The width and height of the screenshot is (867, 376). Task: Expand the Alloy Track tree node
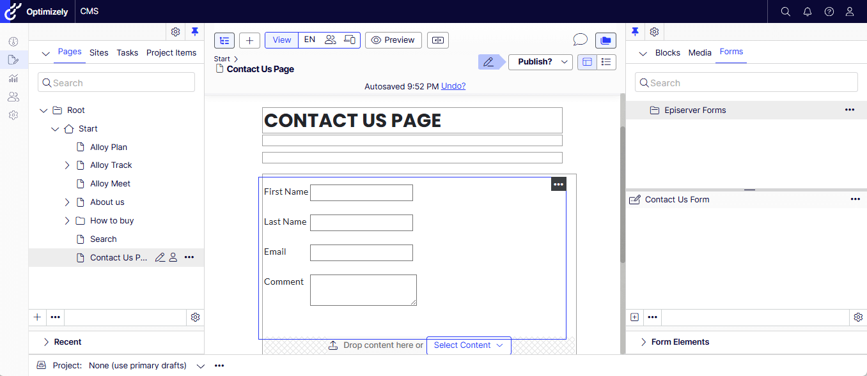click(x=67, y=165)
